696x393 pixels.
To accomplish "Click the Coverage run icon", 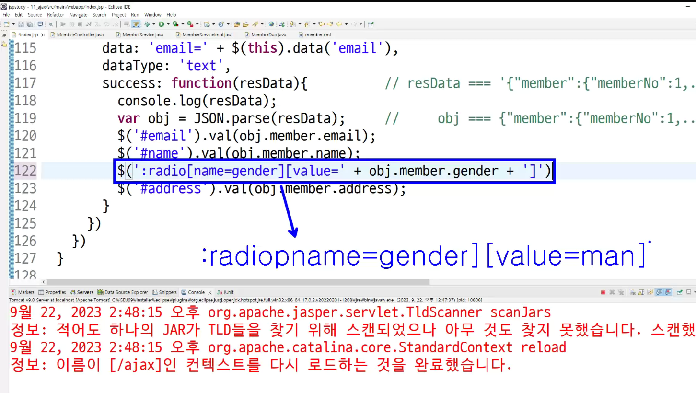I will (175, 24).
